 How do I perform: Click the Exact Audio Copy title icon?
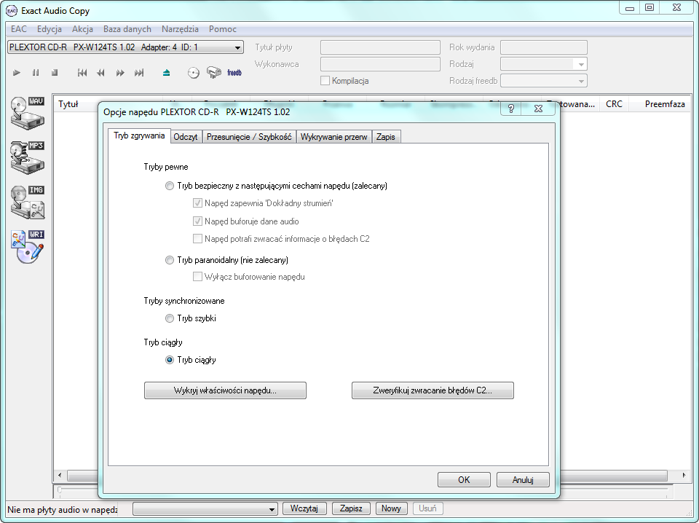coord(12,11)
